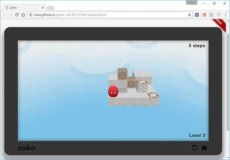230x160 pixels.
Task: Click the grey circular extension icon
Action: (219, 15)
